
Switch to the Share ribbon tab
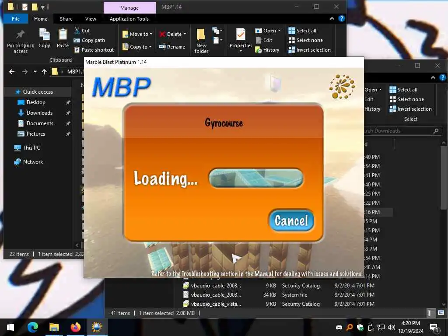[x=66, y=19]
